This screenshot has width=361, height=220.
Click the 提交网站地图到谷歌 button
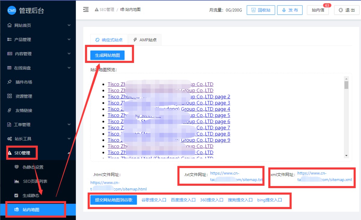tap(113, 200)
